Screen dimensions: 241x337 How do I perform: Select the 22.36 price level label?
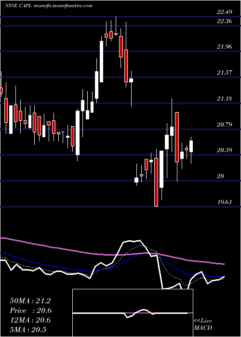pos(225,21)
